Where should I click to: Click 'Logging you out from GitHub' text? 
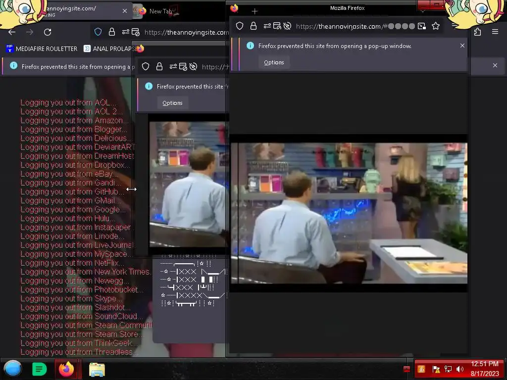click(72, 191)
